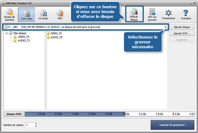Click the Ajouter DVD... button

pyautogui.click(x=182, y=33)
